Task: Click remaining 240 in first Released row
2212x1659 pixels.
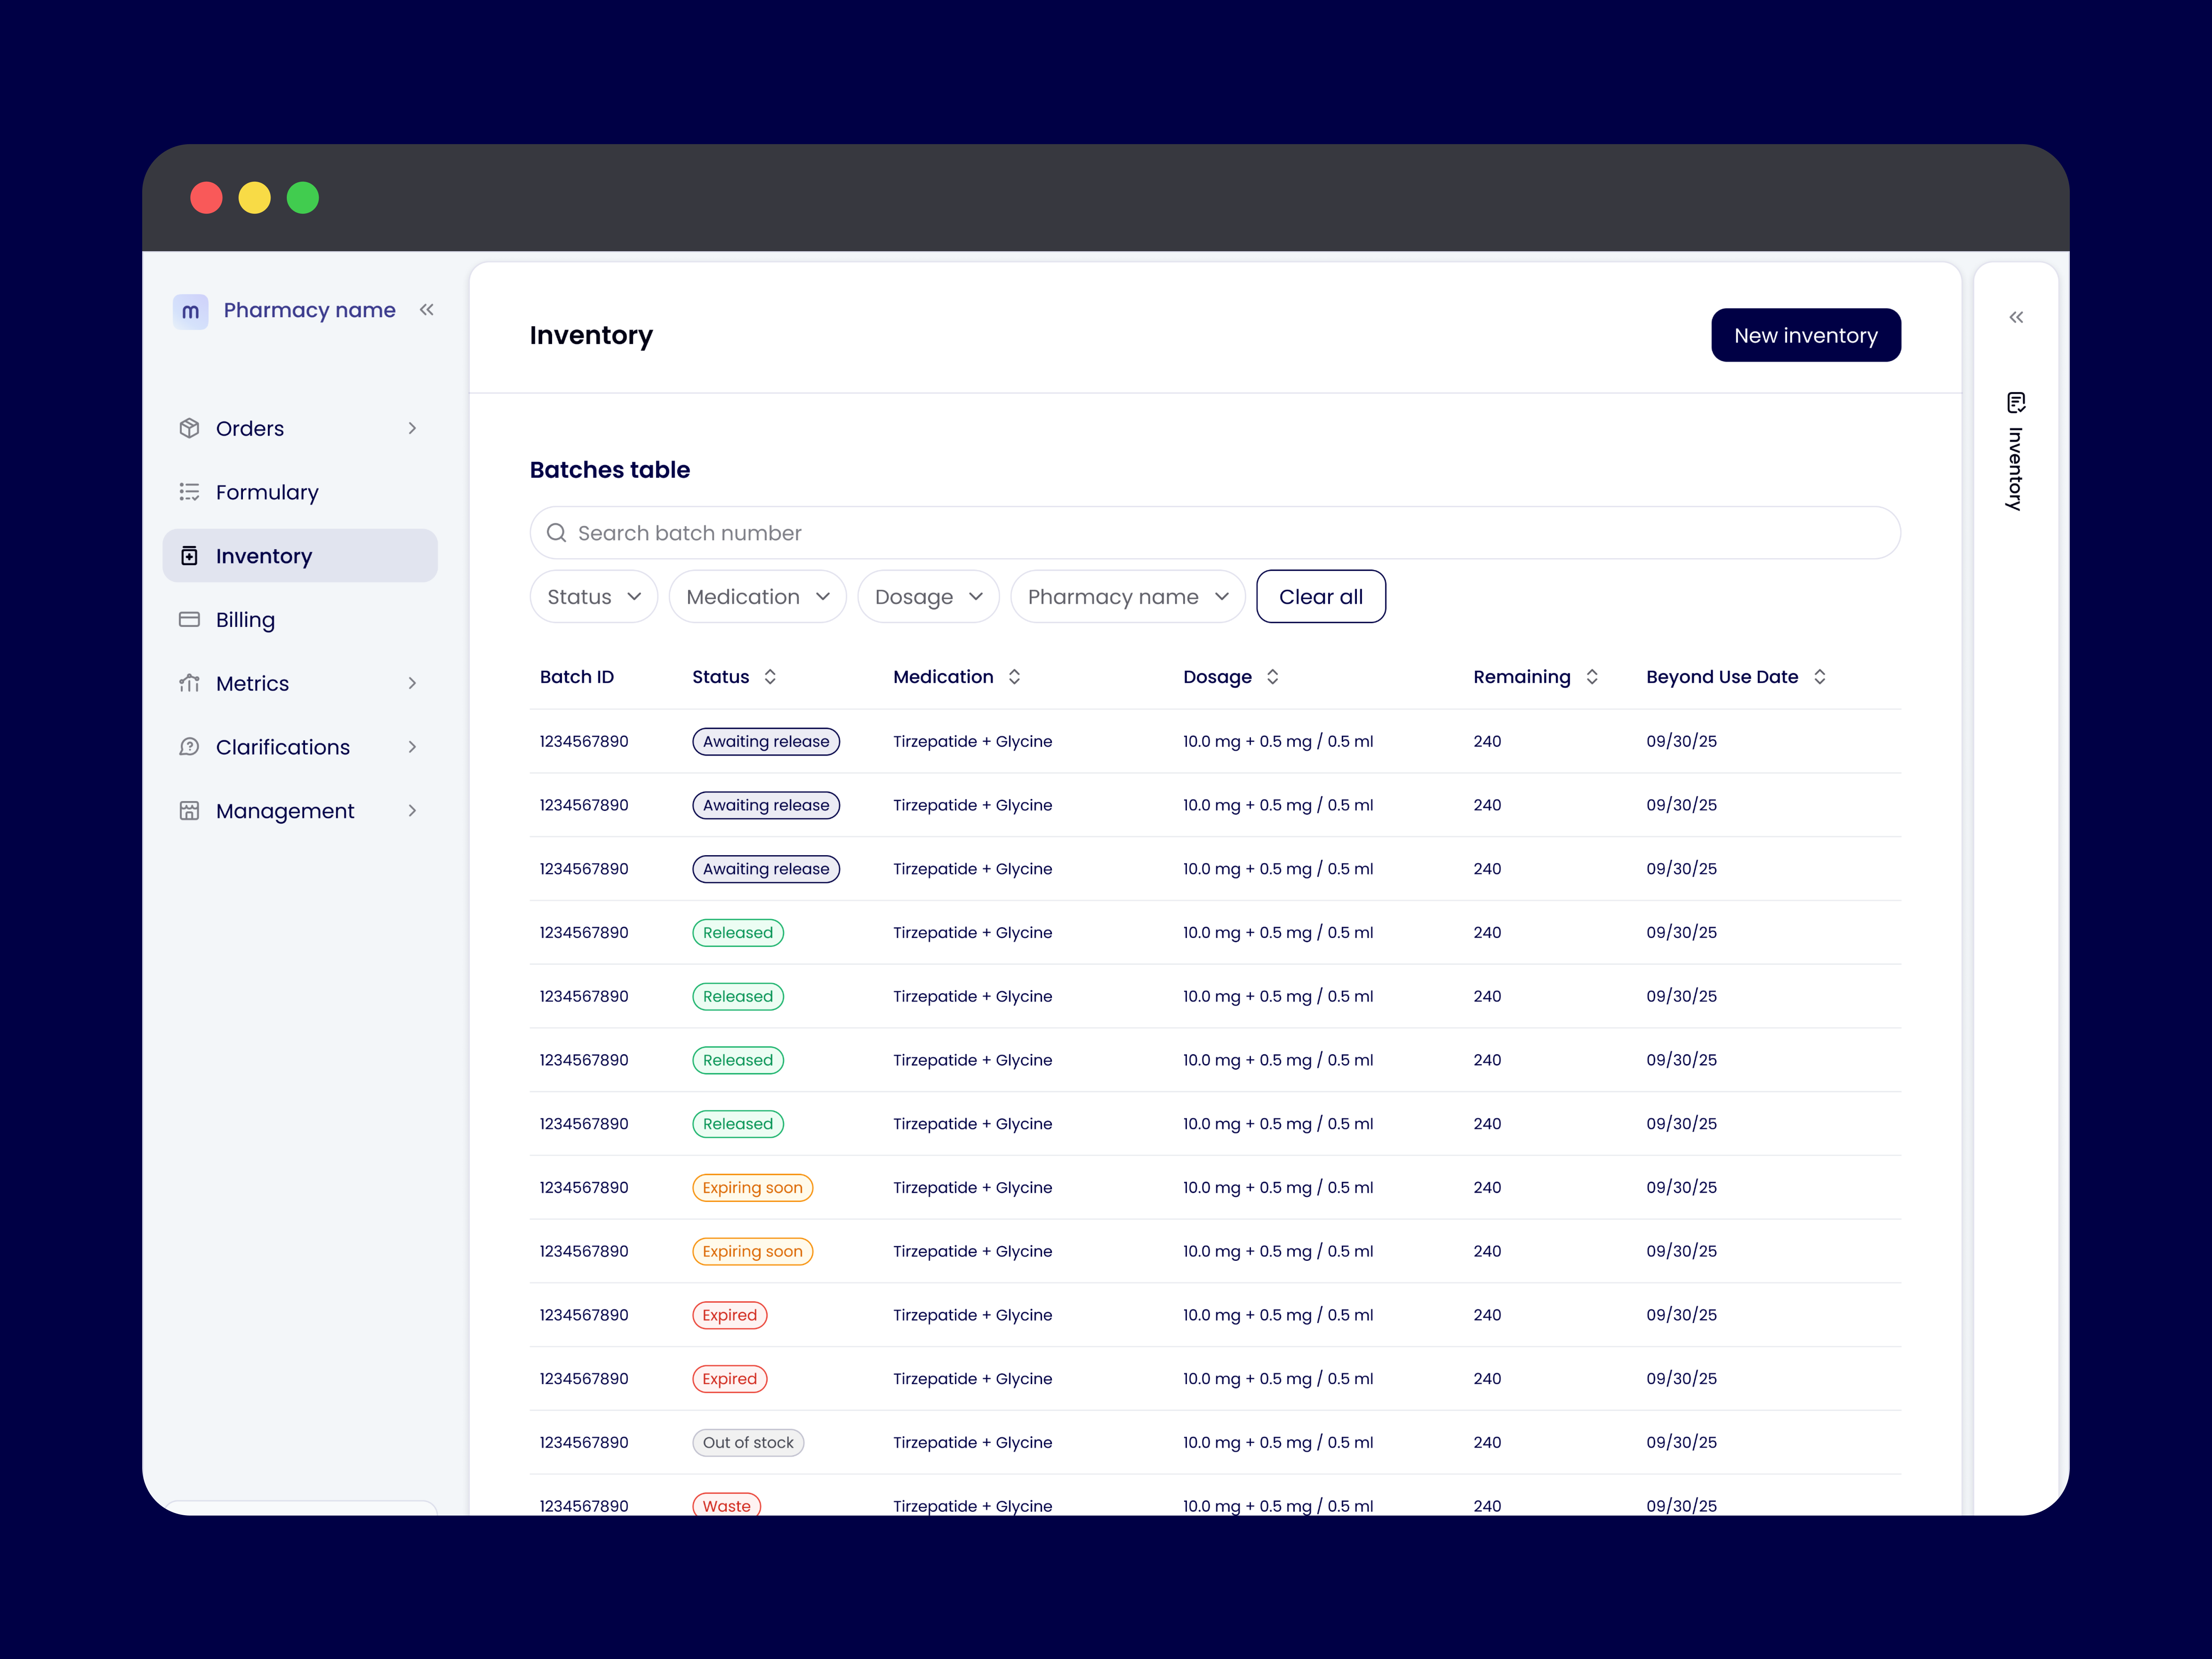Action: coord(1487,933)
